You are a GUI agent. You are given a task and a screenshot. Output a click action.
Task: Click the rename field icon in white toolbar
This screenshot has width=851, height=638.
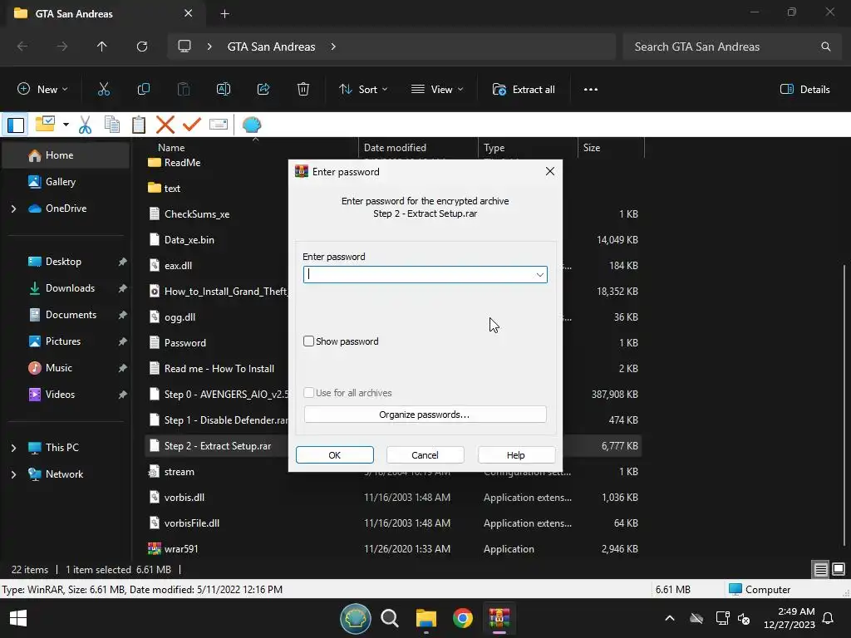click(219, 125)
